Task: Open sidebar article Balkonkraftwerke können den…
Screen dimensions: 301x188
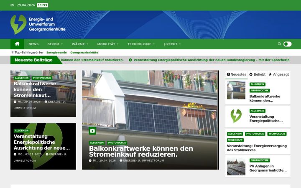Action: 265,99
